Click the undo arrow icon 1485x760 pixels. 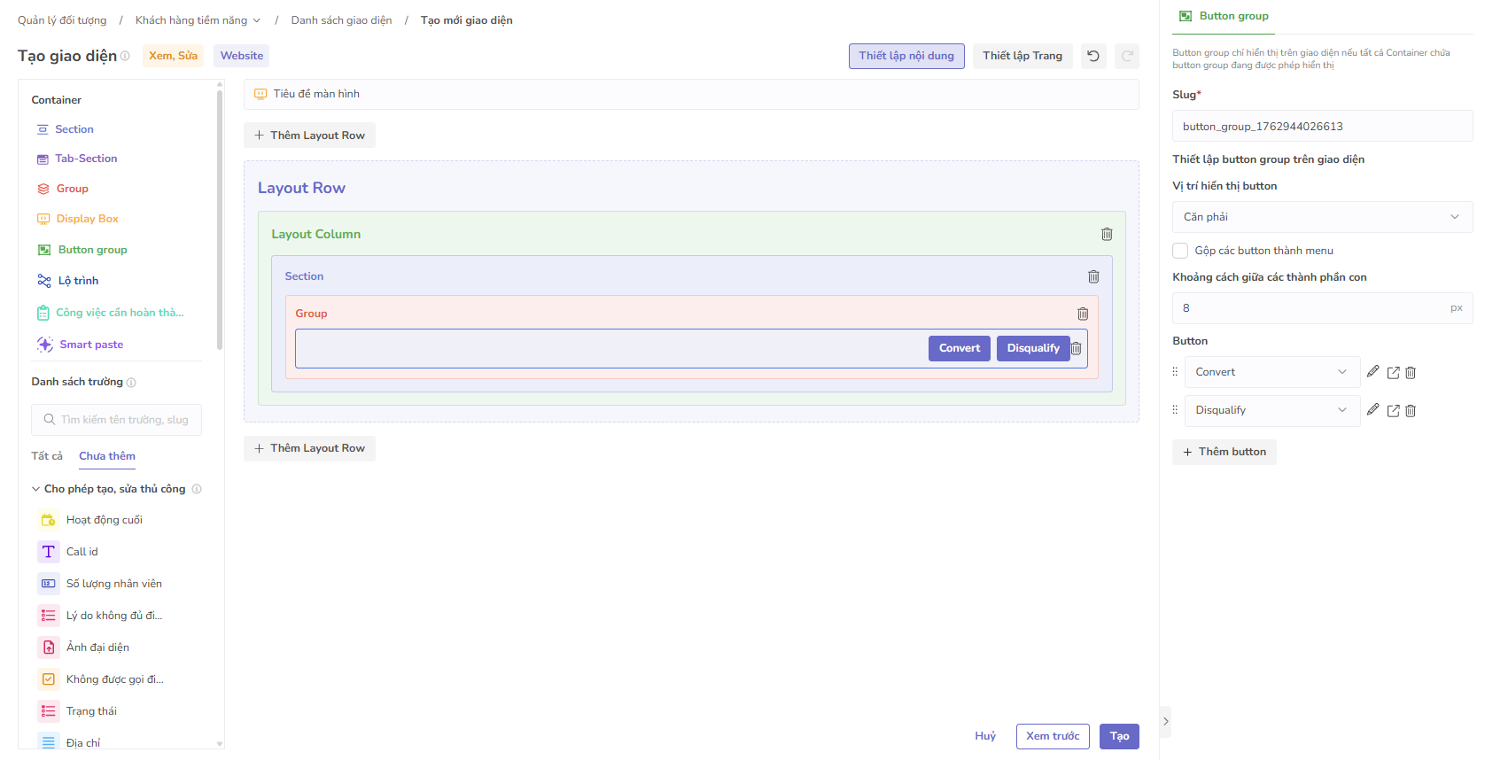click(x=1093, y=56)
